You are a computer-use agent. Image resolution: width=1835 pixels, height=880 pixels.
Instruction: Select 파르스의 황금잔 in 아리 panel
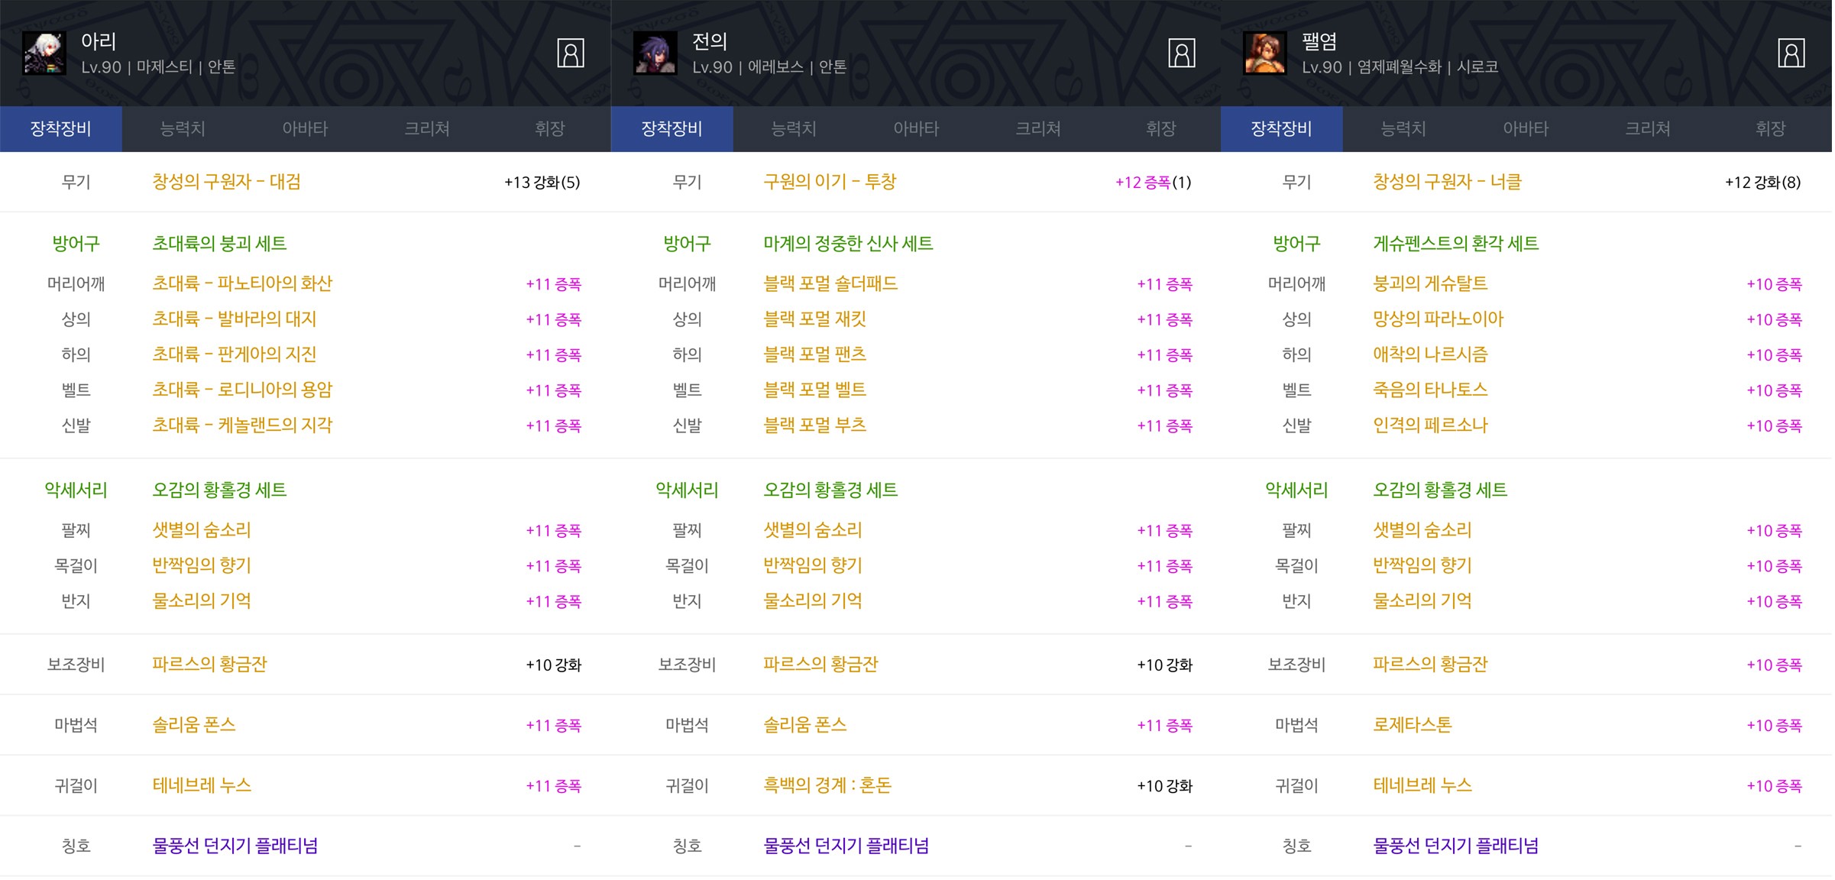pos(209,665)
